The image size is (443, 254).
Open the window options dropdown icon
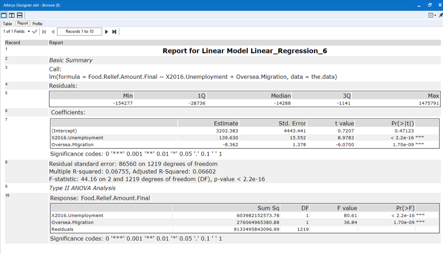click(x=432, y=15)
